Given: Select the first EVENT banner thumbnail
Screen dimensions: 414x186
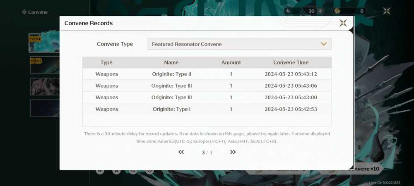Looking at the screenshot, I should tap(44, 43).
